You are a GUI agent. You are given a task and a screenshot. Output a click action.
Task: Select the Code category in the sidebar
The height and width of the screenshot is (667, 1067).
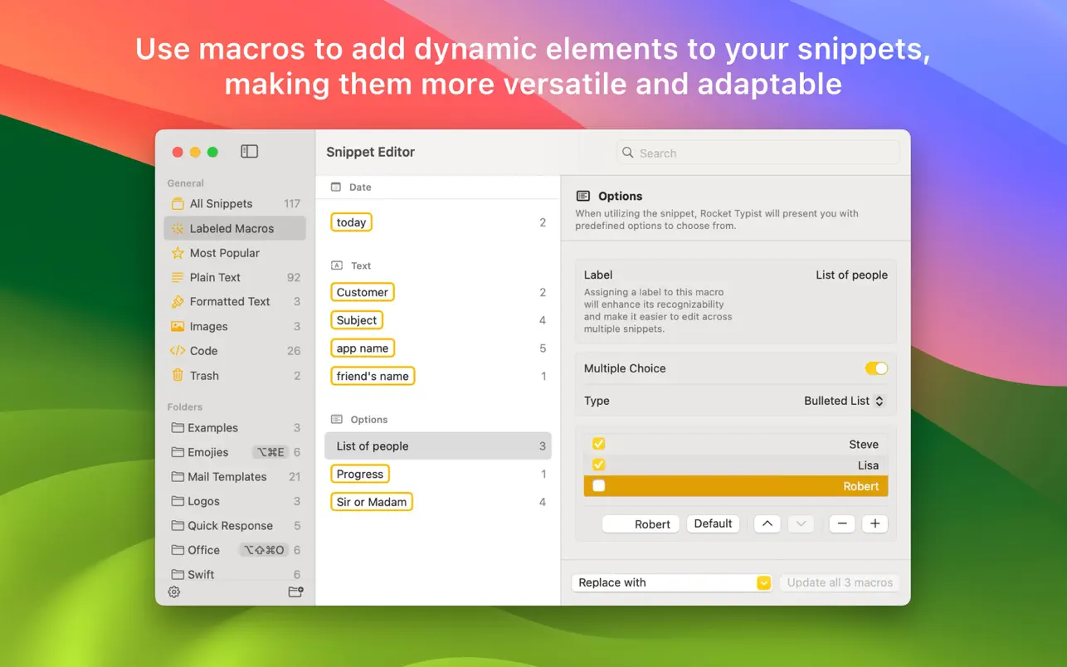tap(203, 351)
